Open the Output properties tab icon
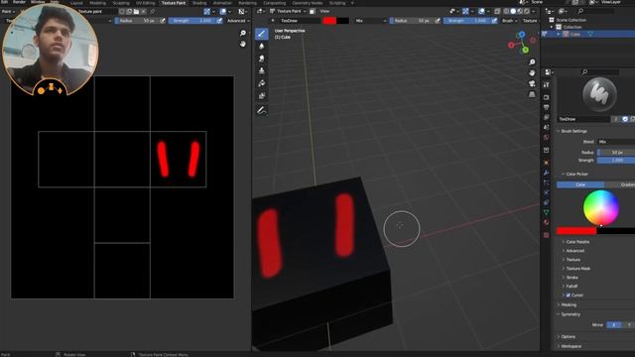The width and height of the screenshot is (635, 357). click(x=547, y=107)
